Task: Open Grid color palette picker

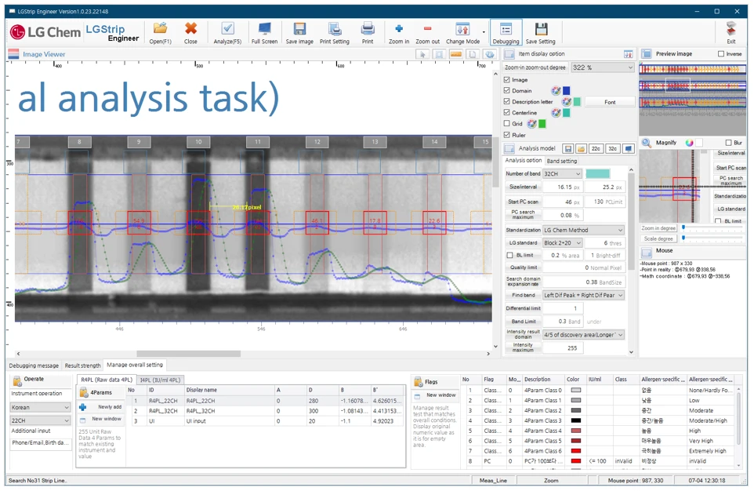Action: pos(531,124)
